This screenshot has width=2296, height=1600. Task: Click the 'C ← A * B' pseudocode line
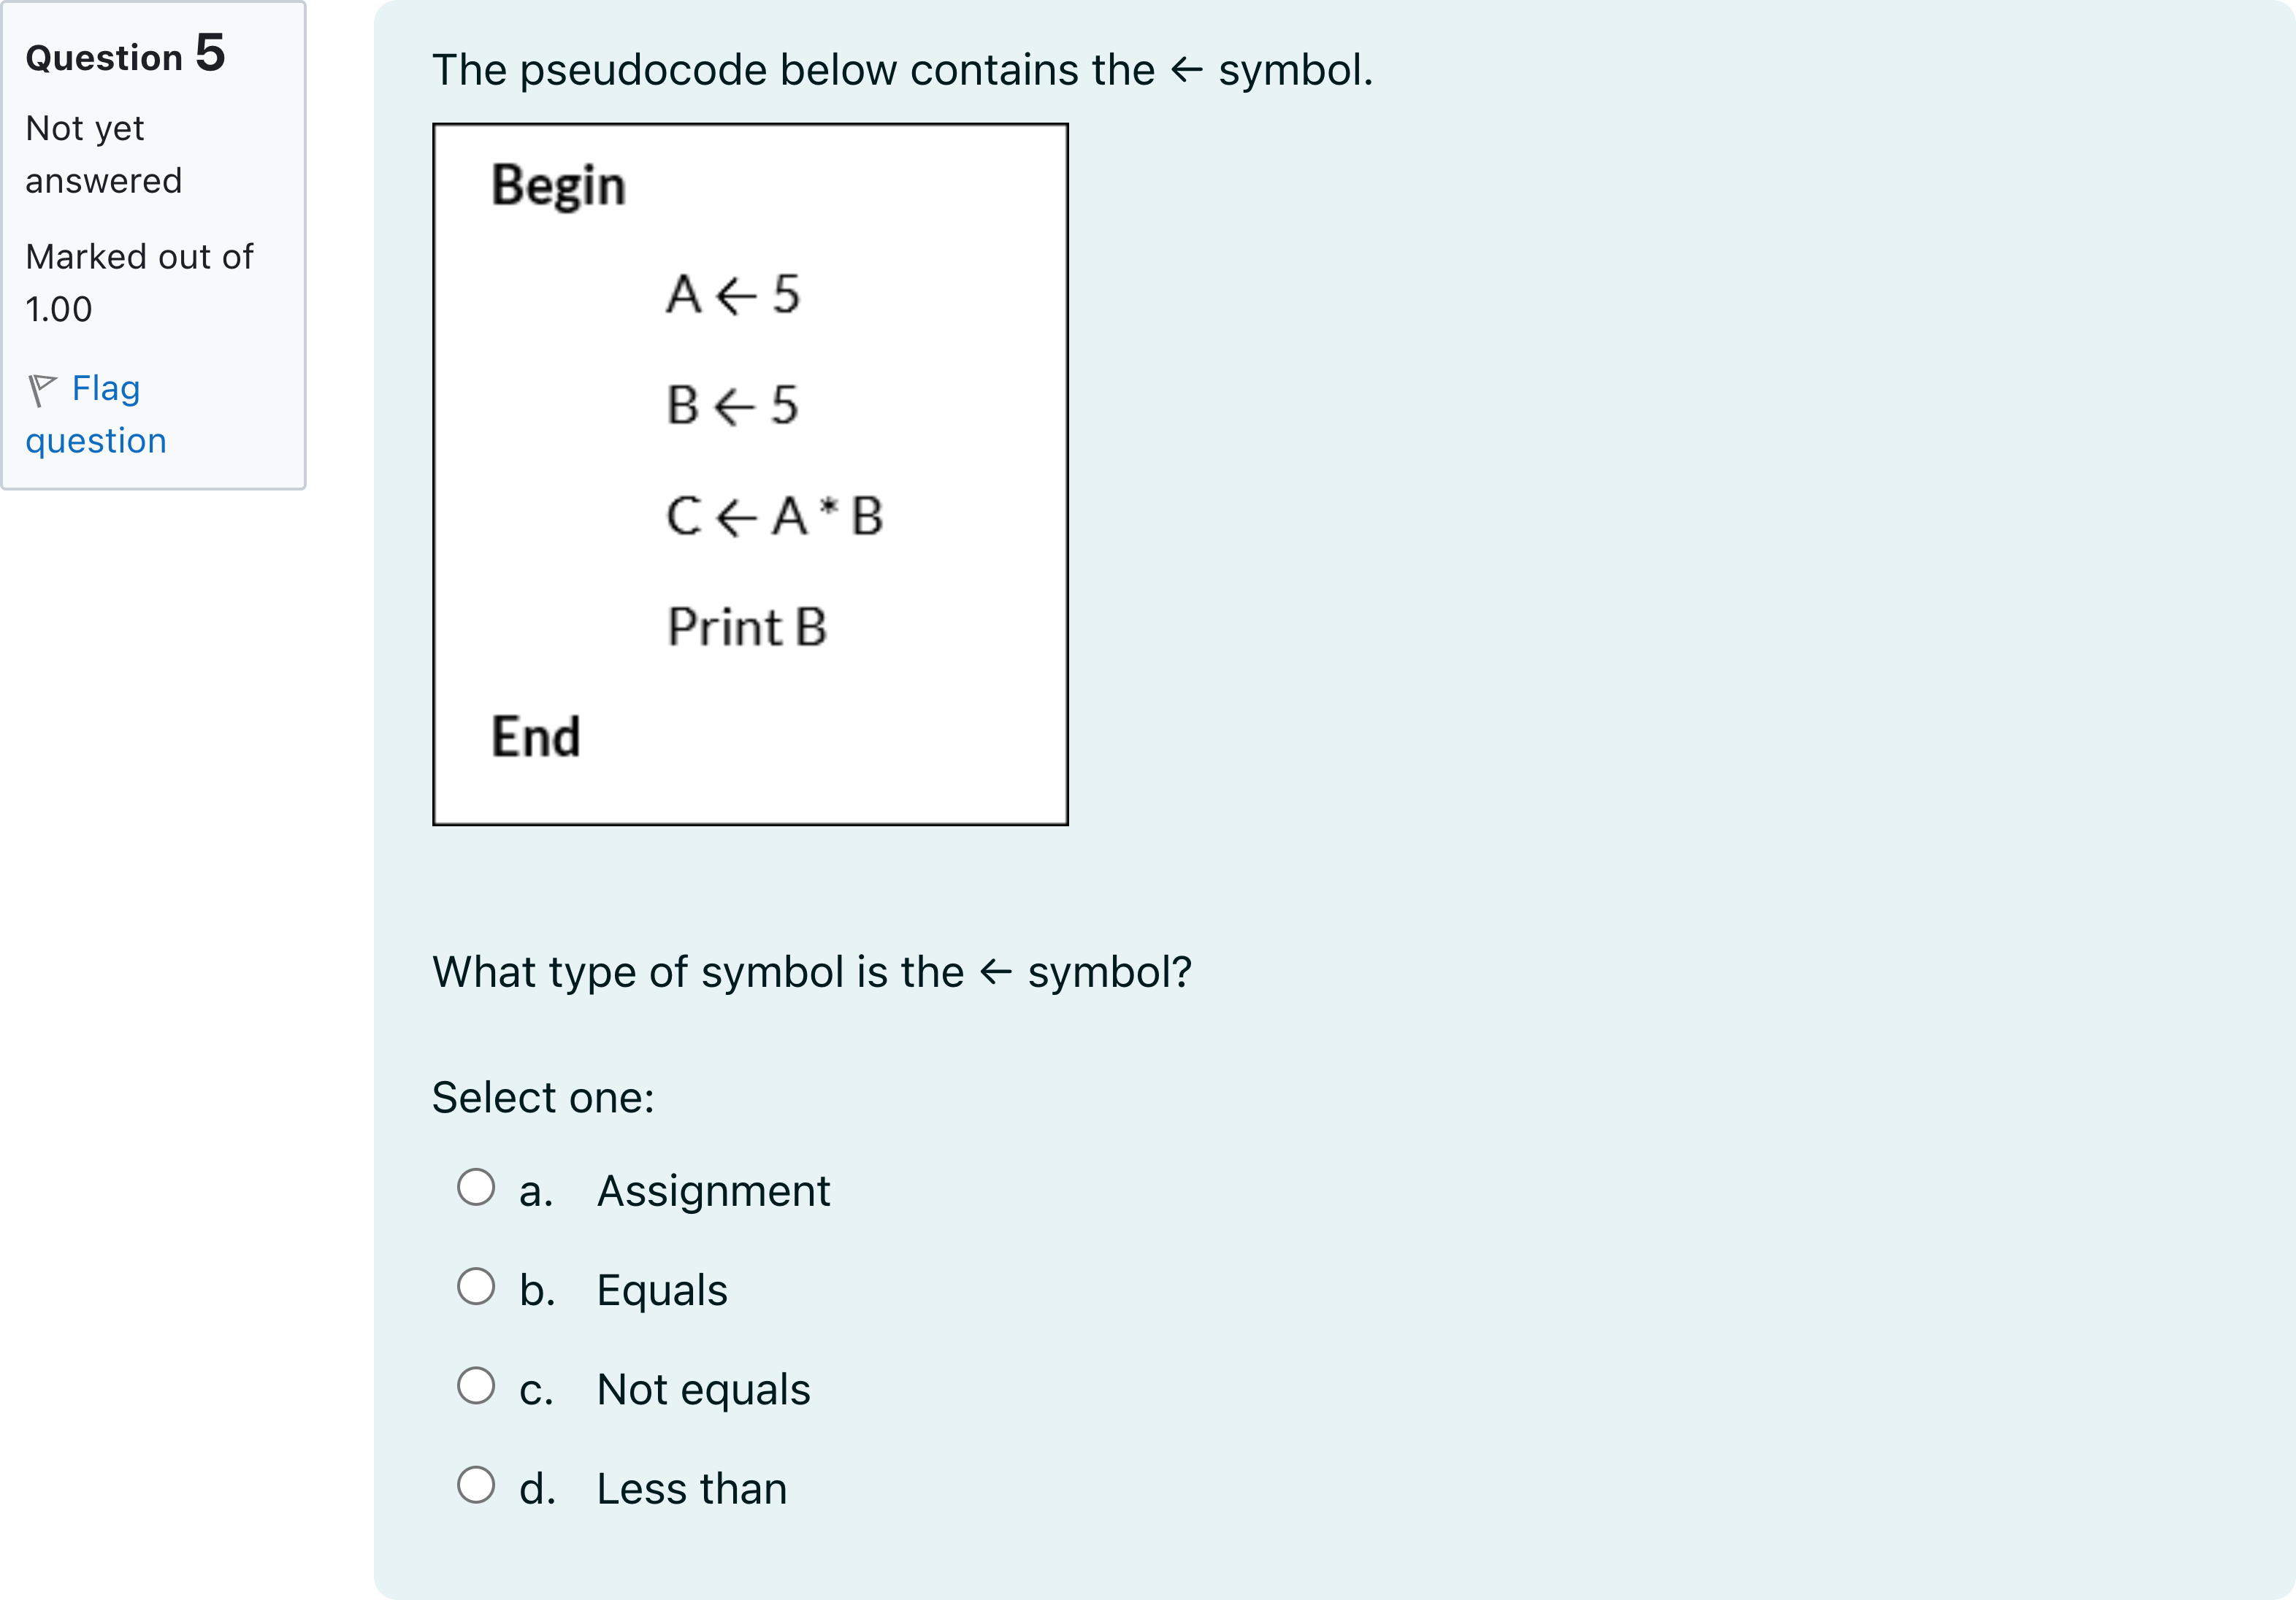(775, 517)
